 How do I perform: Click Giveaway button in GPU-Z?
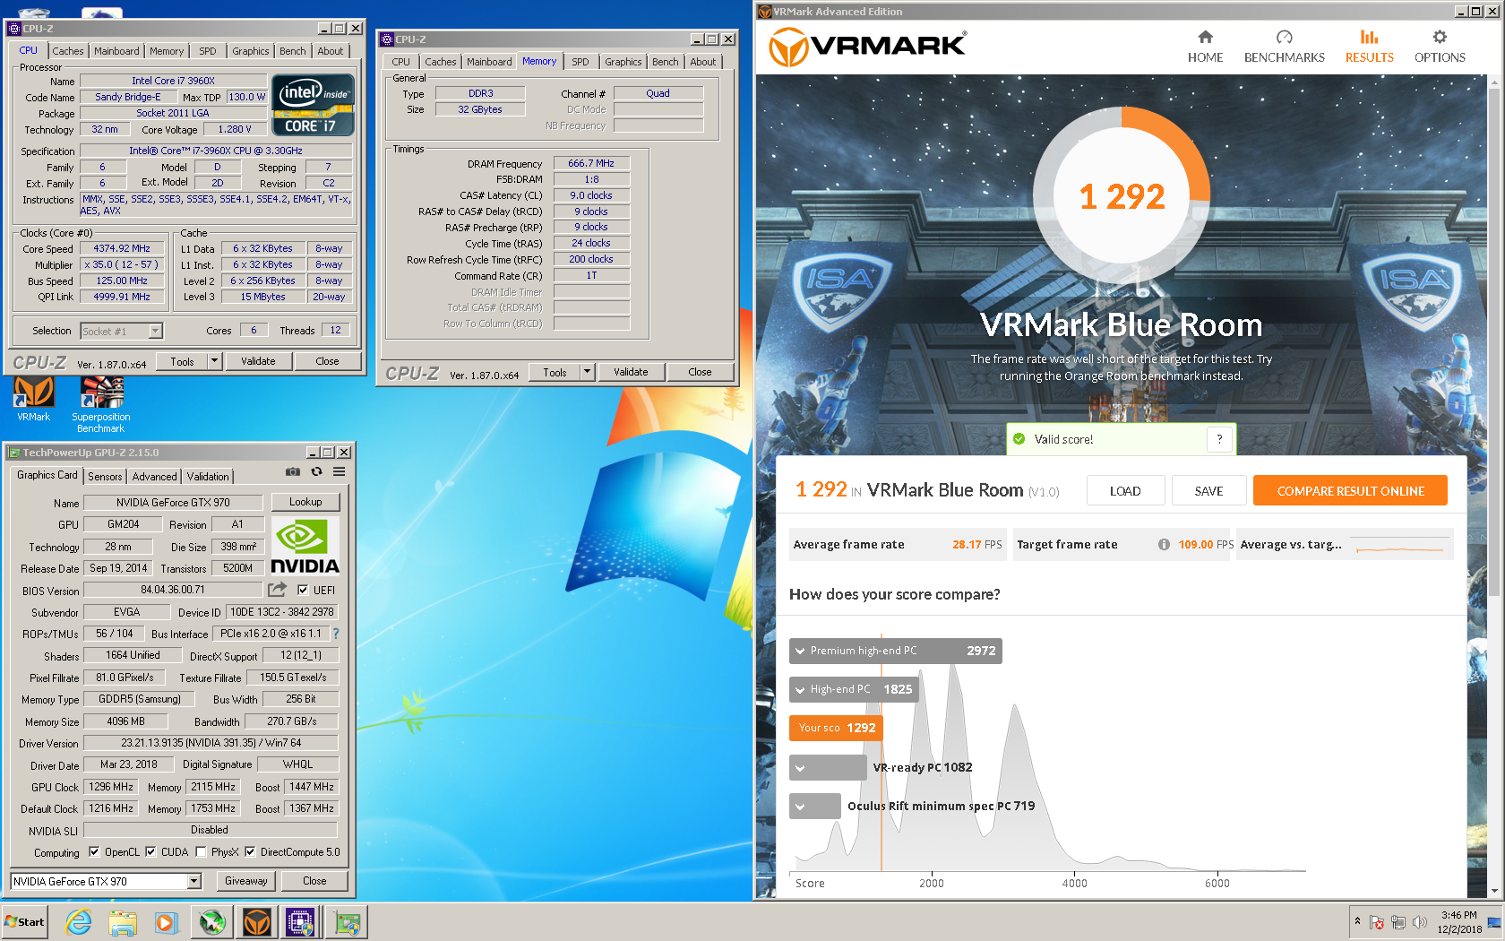pos(246,881)
